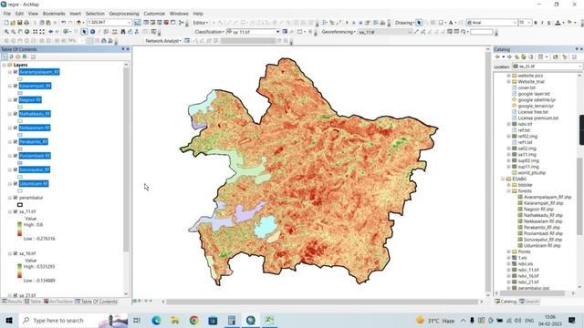Toggle the sa_16.tif layer checkbox
Screen dimensions: 584x328
coord(16,253)
